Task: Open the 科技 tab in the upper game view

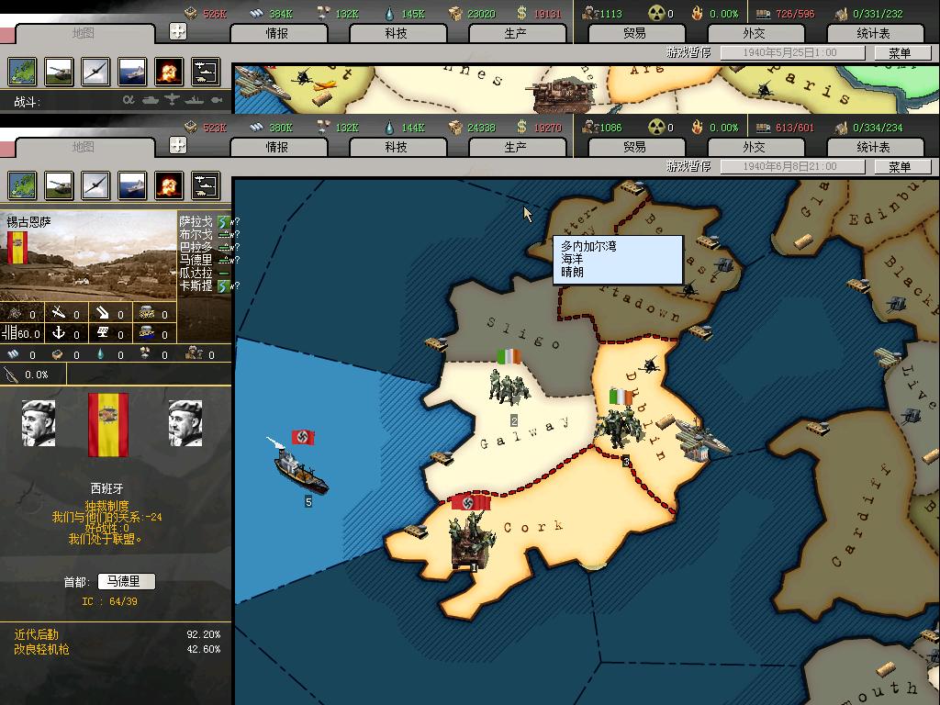Action: 397,34
